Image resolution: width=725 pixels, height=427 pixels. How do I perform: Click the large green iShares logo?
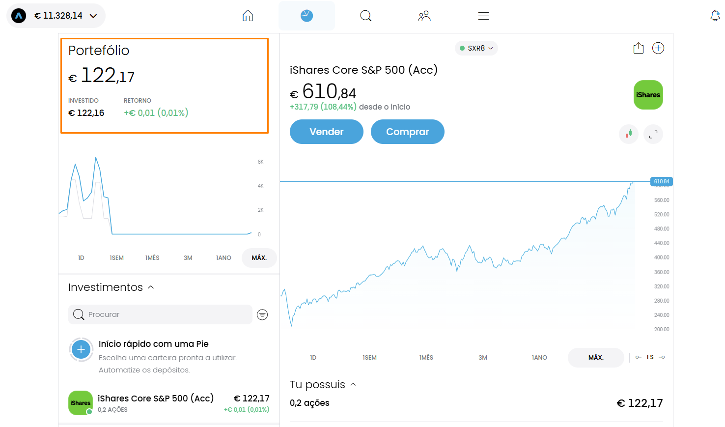pyautogui.click(x=648, y=95)
